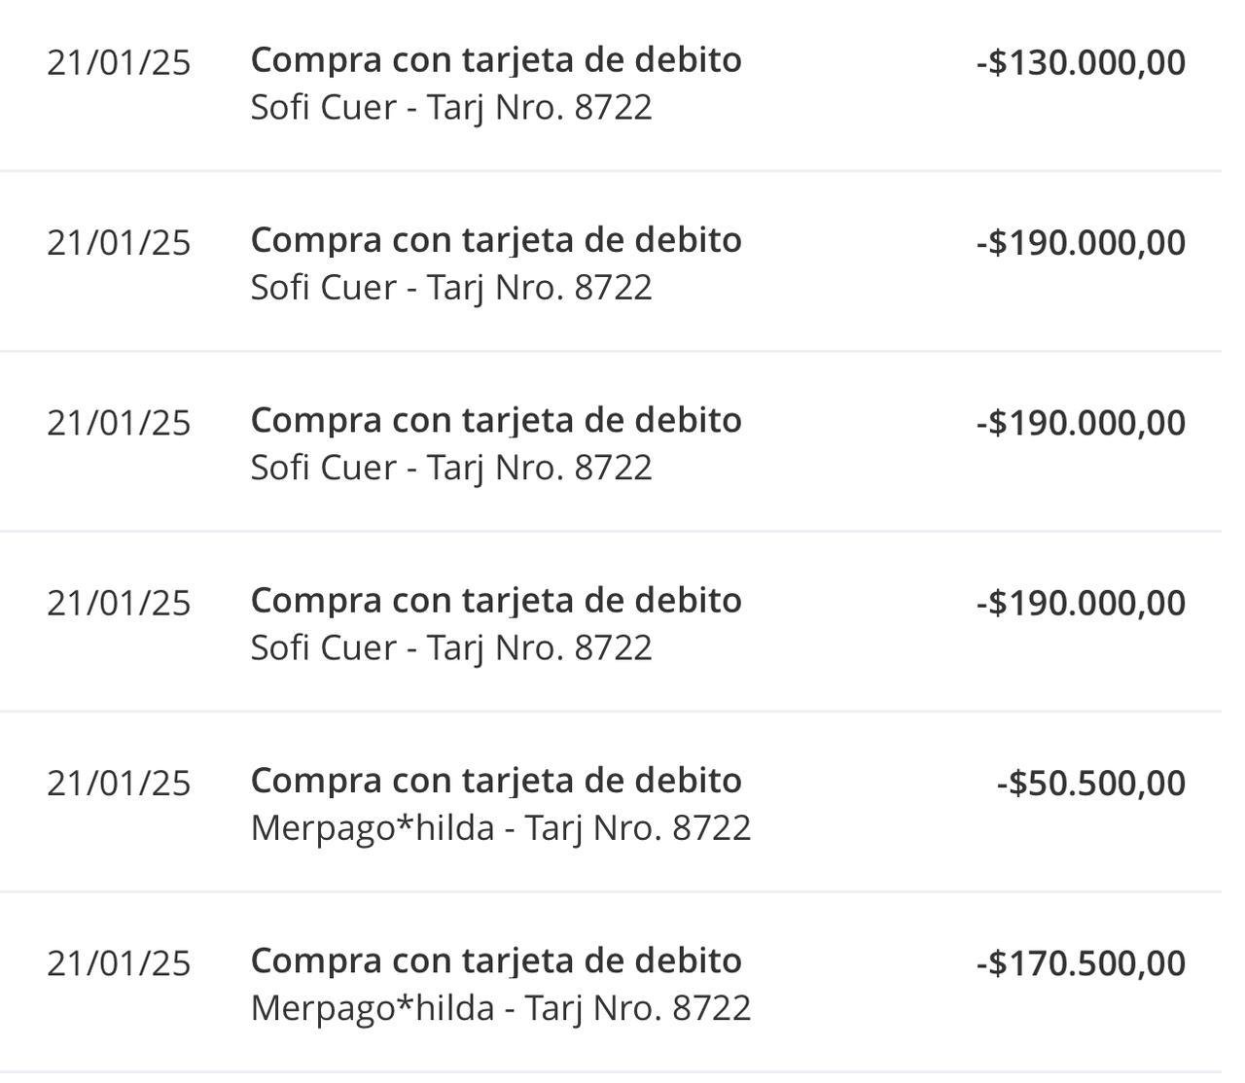Open the purchase title for the -$170.500,00 charge

pyautogui.click(x=496, y=961)
